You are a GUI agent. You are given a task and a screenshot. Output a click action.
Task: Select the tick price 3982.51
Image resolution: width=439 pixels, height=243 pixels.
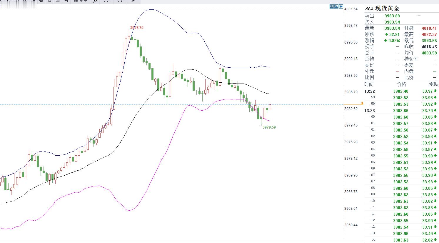click(401, 162)
